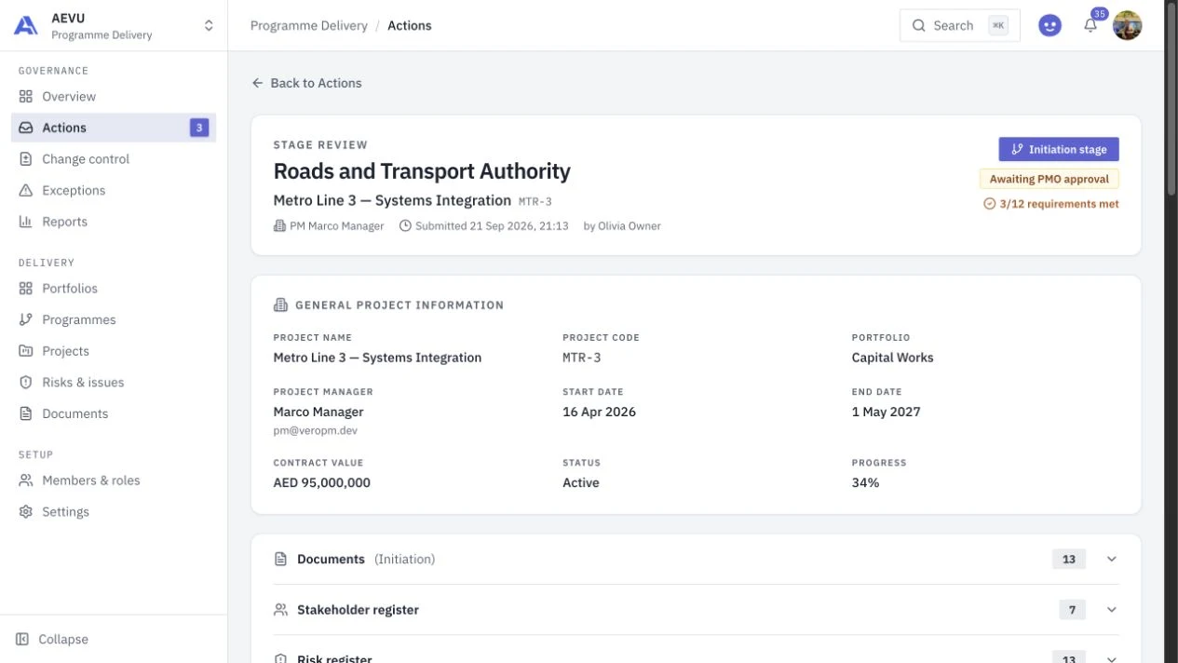Click the Members & roles people icon
Viewport: 1178px width, 663px height.
coord(26,480)
